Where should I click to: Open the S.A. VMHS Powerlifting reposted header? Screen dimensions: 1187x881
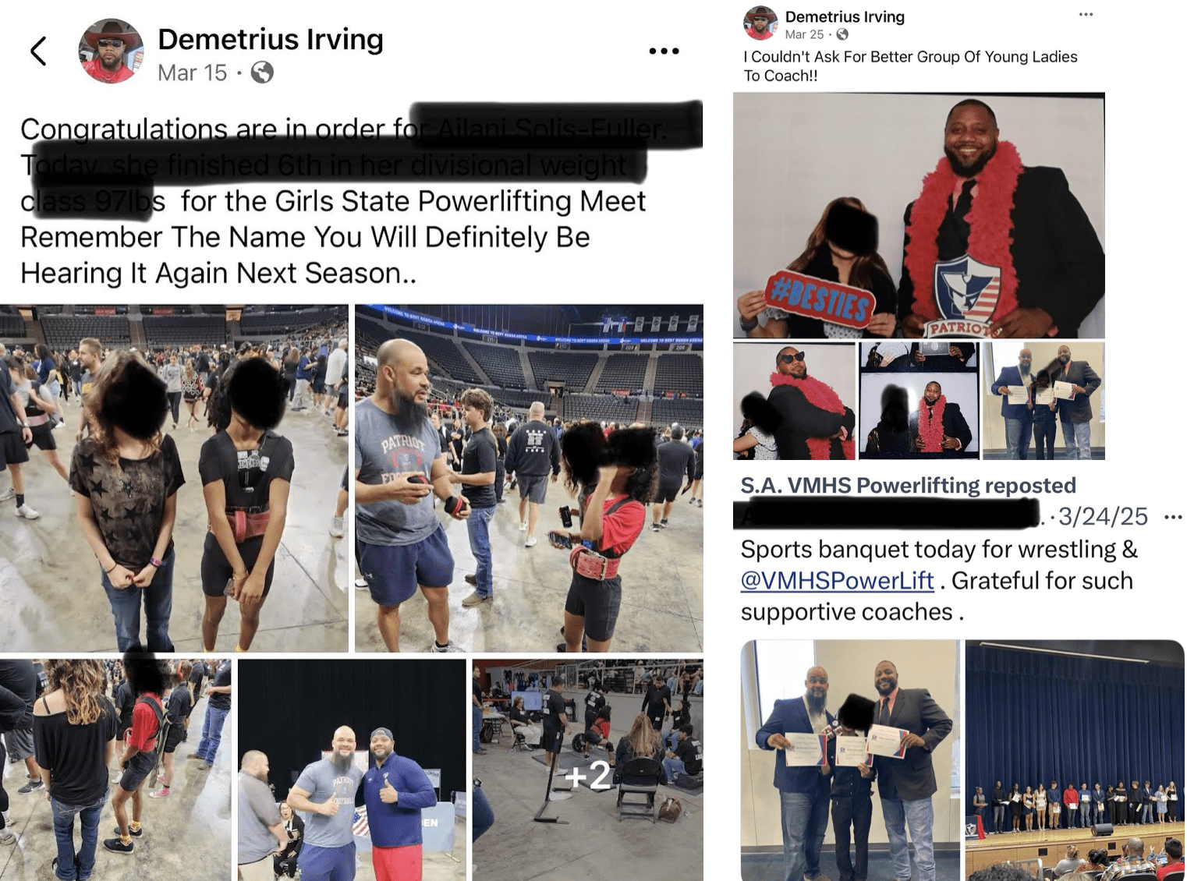908,485
